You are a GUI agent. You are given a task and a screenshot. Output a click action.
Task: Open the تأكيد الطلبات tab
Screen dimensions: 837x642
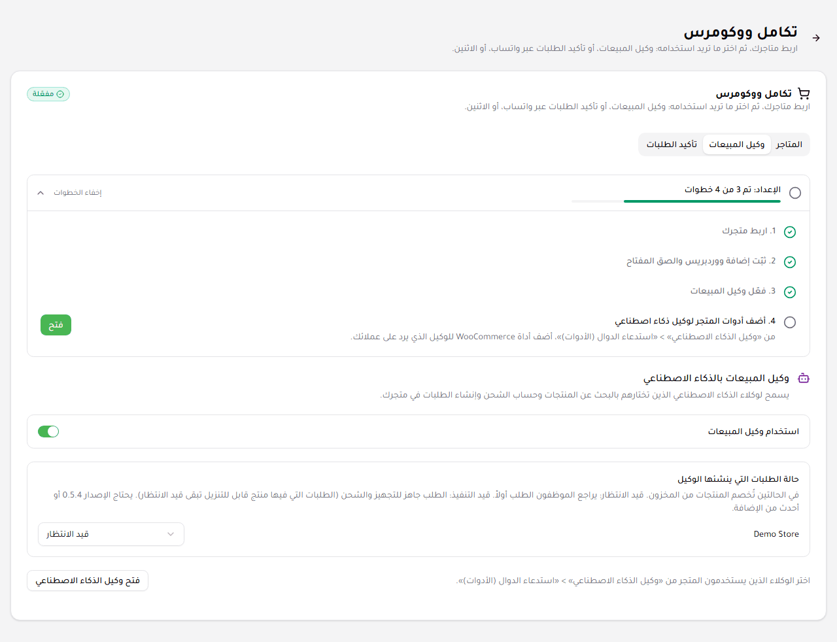pos(672,144)
